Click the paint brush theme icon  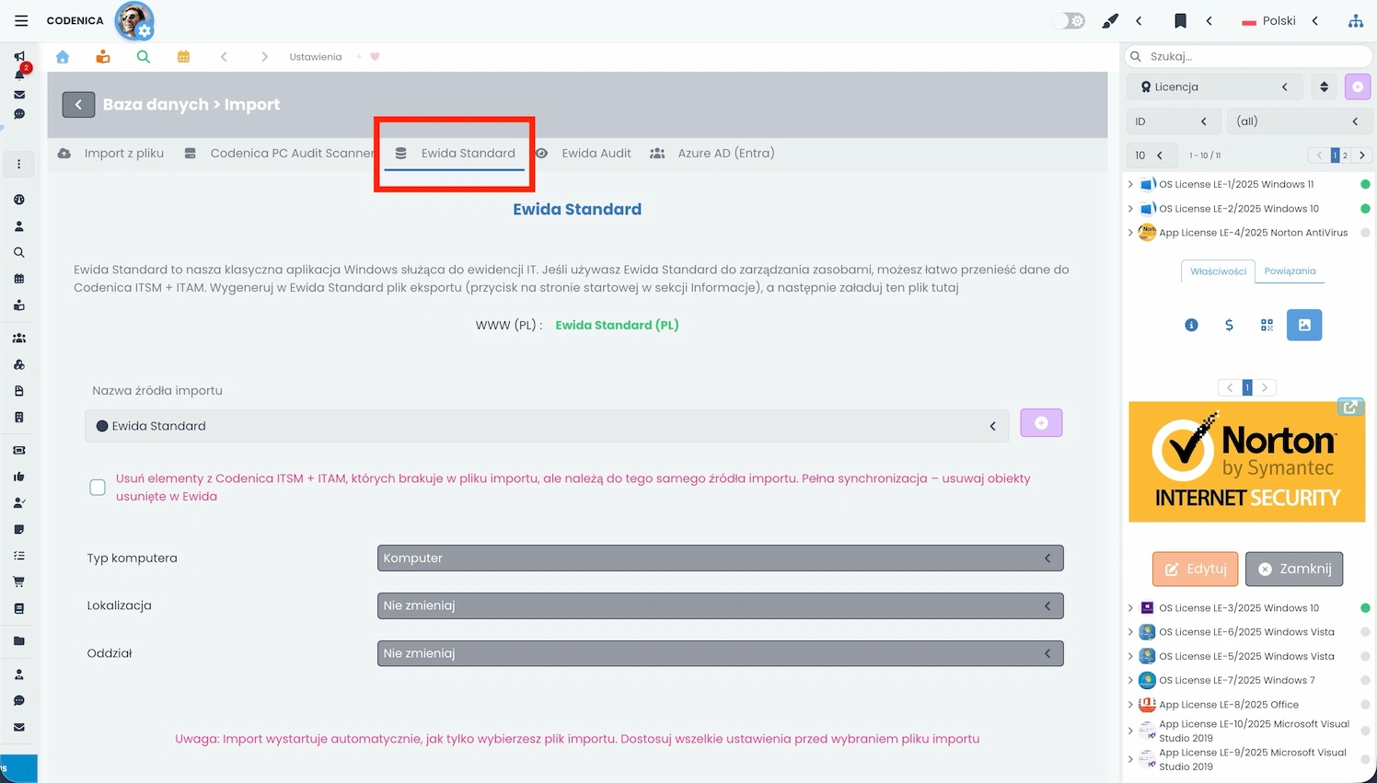click(1110, 21)
